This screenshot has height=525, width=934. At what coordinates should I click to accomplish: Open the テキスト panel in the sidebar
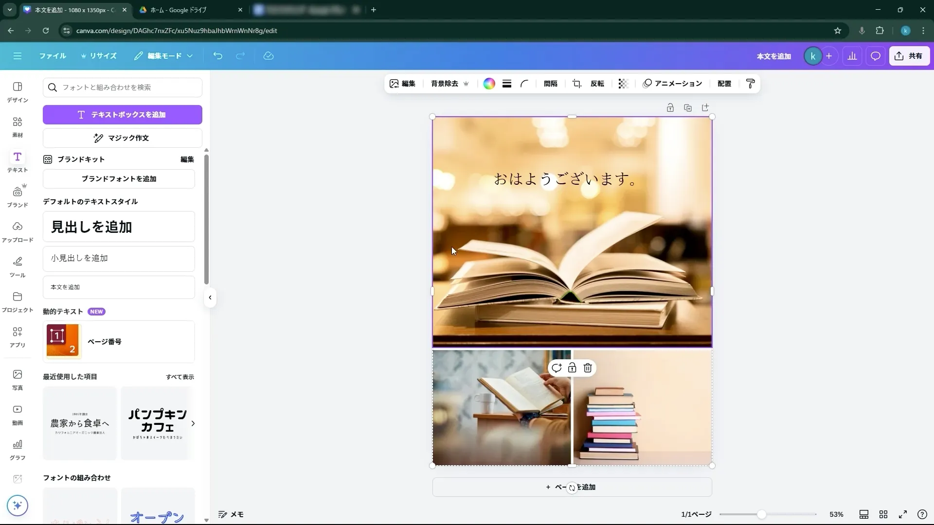click(x=17, y=161)
